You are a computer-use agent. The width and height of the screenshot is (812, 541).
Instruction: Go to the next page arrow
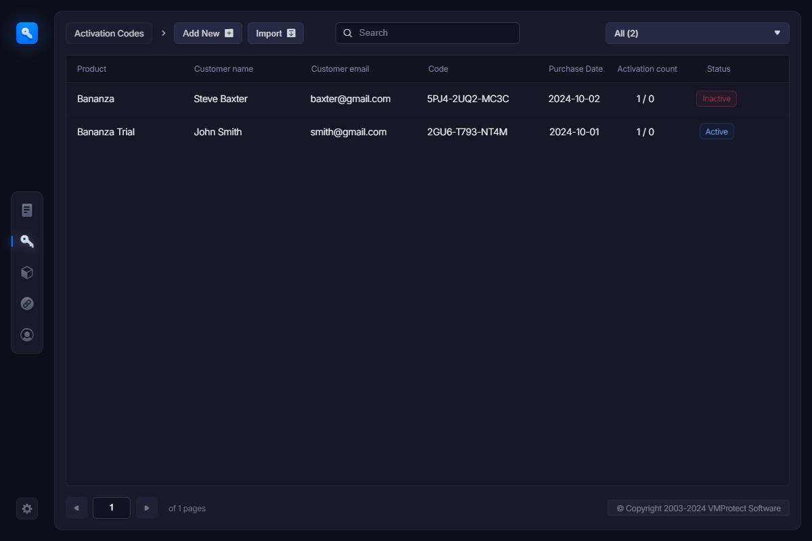(x=147, y=508)
